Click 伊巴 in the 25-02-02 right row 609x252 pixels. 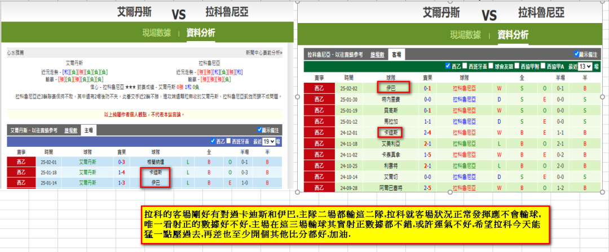click(x=390, y=88)
